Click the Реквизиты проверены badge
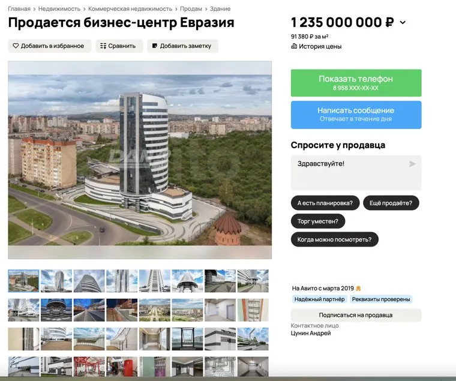This screenshot has width=456, height=381. 381,299
